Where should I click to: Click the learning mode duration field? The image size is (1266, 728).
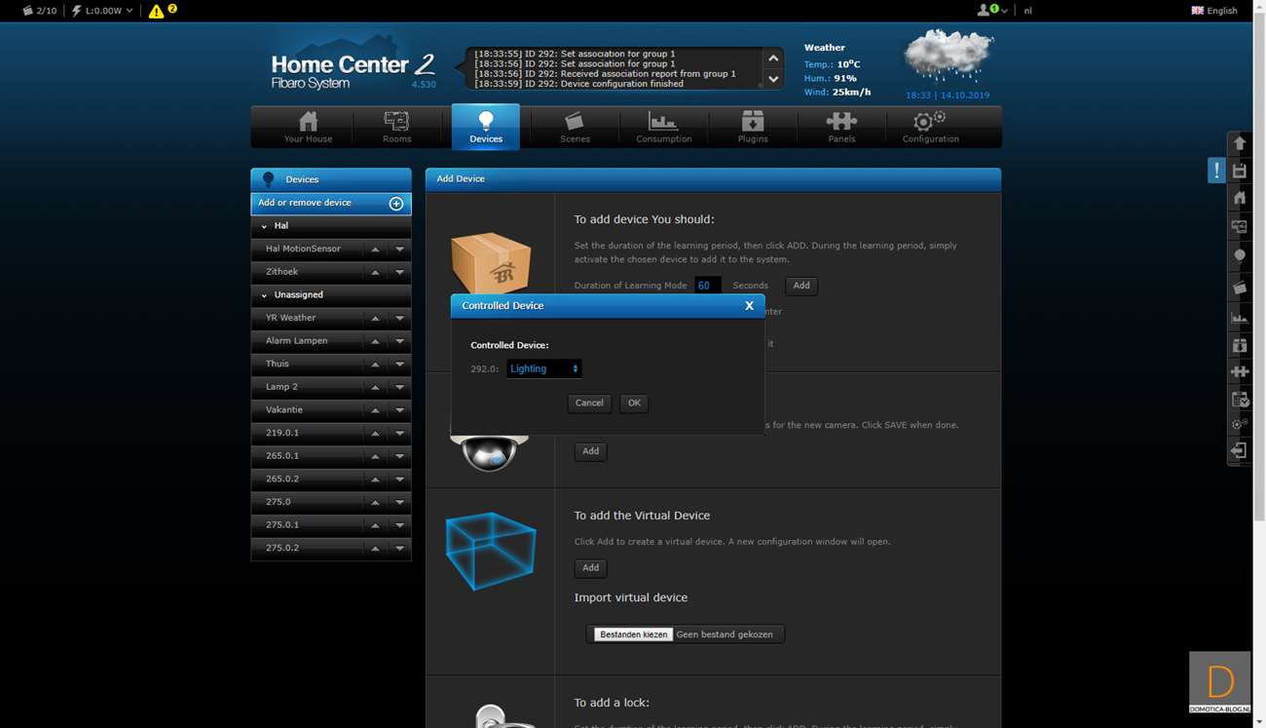coord(707,286)
